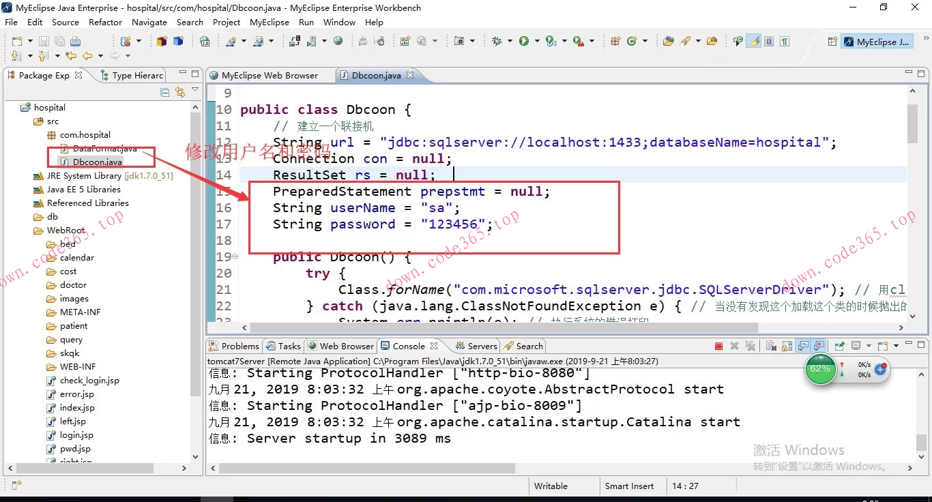
Task: Click the New Java Class icon
Action: click(x=633, y=42)
